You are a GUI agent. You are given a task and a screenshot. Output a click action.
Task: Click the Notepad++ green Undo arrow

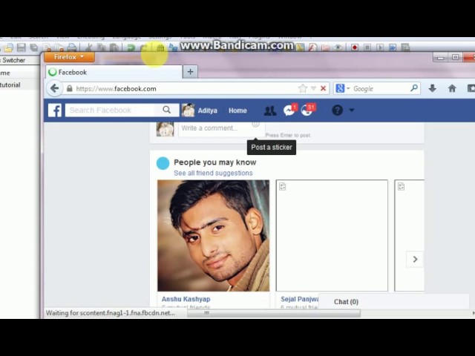point(131,47)
